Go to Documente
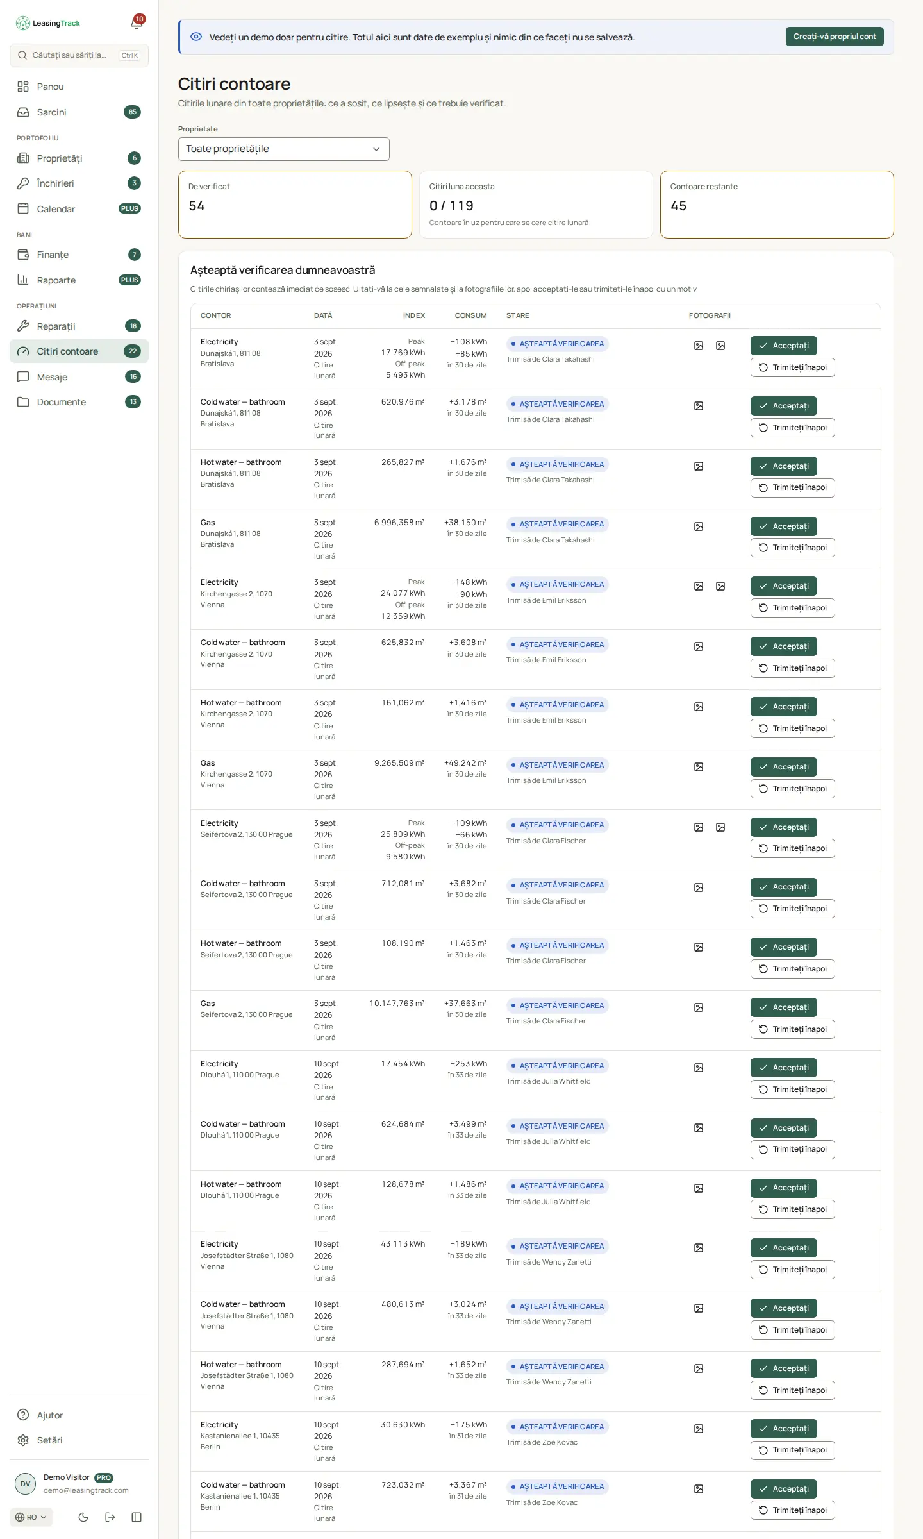 coord(79,402)
